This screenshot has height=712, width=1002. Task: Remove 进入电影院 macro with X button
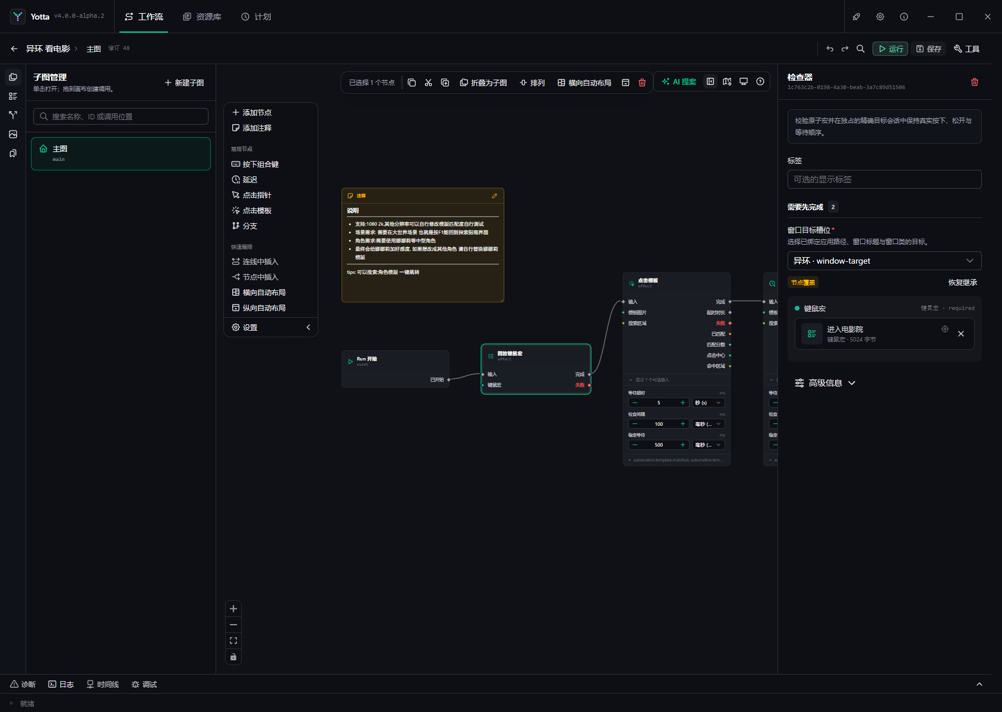961,334
